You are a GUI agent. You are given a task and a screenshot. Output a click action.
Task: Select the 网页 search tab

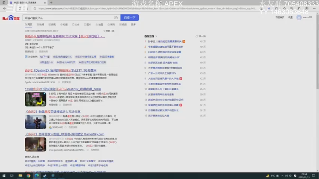tap(29, 25)
